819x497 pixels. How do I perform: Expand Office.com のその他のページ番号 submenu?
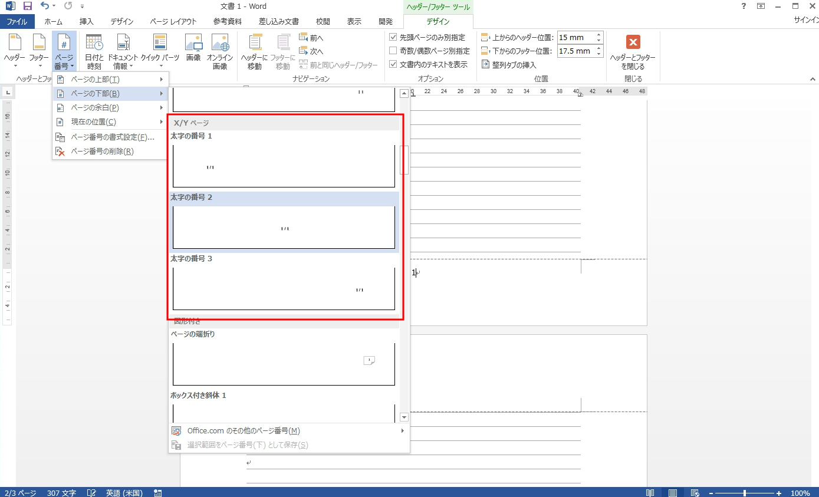click(289, 431)
